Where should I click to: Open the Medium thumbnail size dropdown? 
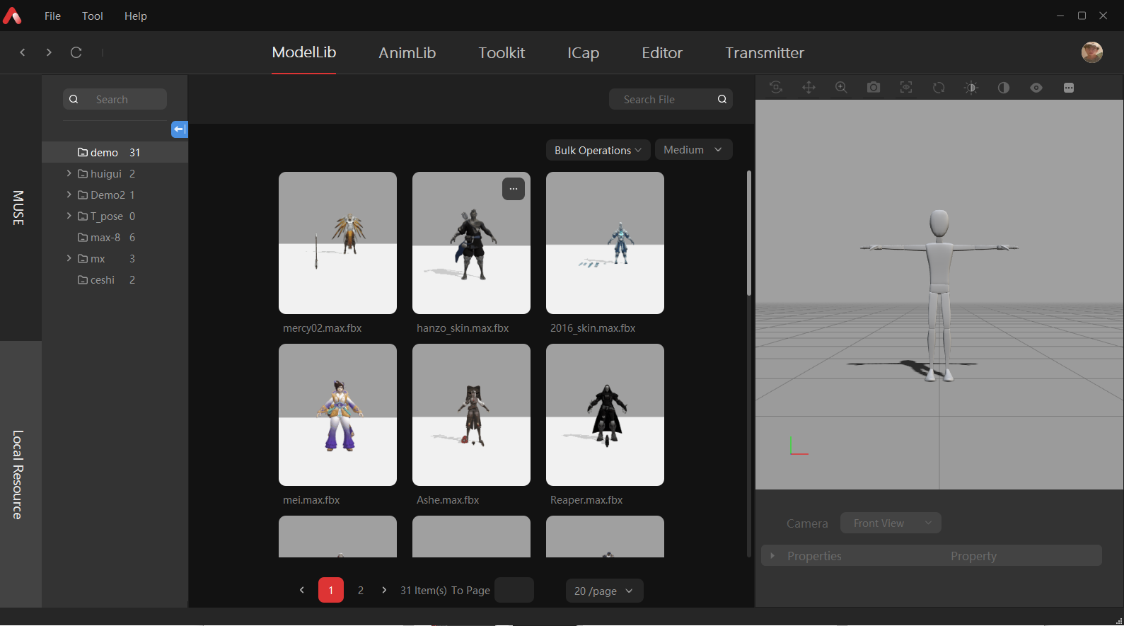coord(693,149)
